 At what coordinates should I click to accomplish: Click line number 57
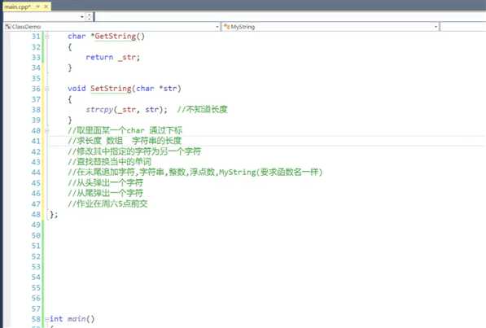coord(36,308)
